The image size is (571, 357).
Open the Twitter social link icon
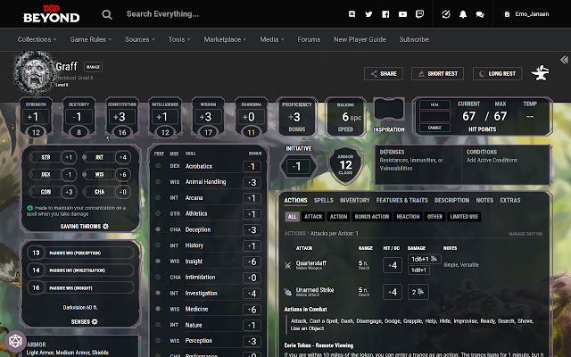pyautogui.click(x=368, y=14)
